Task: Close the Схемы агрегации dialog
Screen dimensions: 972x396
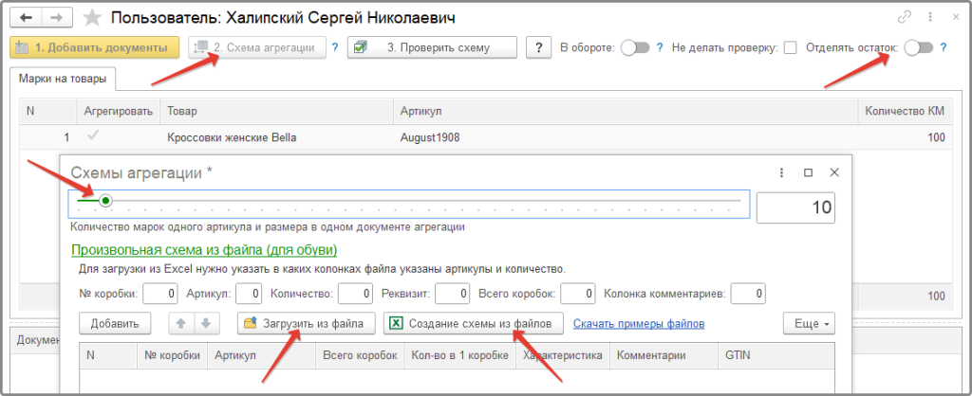Action: (834, 172)
